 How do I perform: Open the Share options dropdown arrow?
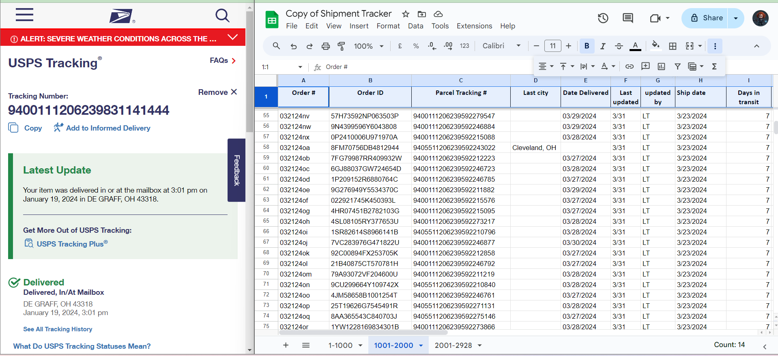pos(736,18)
